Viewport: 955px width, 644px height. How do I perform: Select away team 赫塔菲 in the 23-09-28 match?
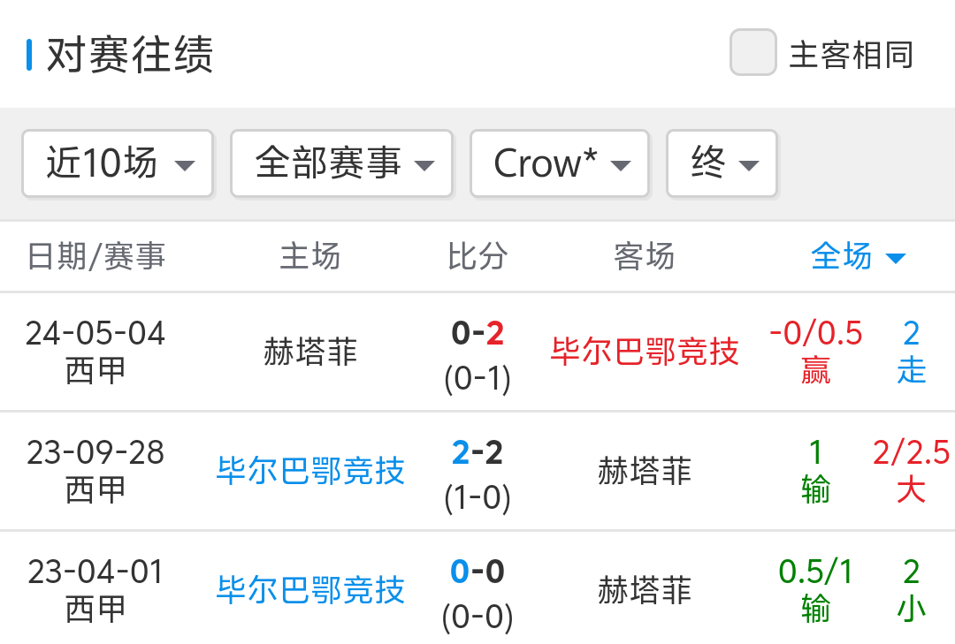[x=645, y=471]
